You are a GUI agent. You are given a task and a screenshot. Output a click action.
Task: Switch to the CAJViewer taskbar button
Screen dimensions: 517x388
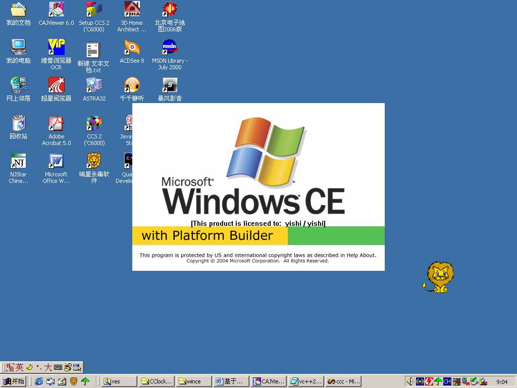point(269,381)
